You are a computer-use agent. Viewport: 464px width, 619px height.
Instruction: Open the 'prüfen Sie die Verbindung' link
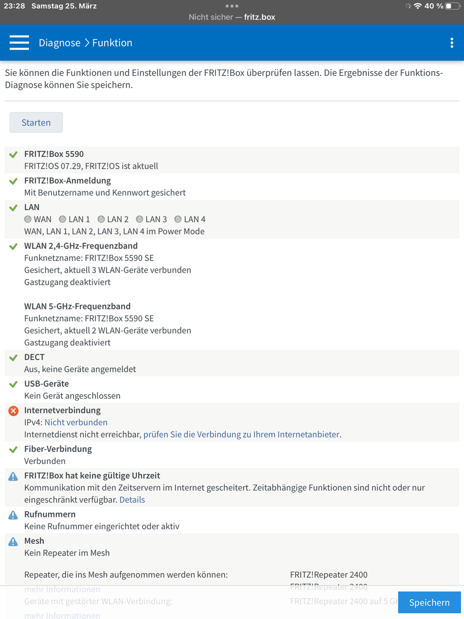tap(241, 434)
